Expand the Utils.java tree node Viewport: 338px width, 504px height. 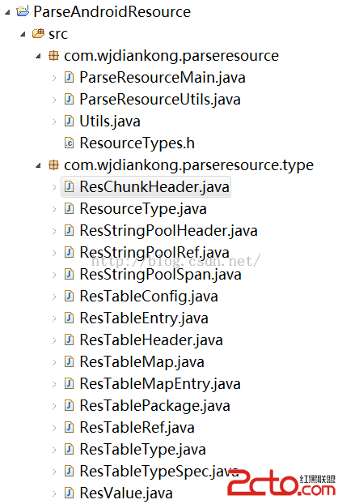(x=54, y=122)
